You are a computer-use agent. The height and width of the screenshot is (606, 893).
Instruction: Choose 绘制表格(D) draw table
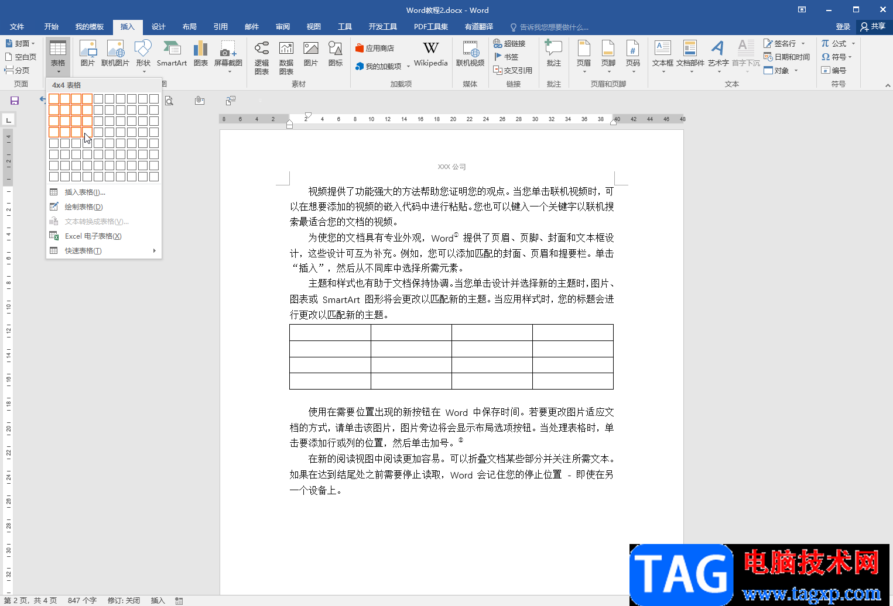(104, 206)
